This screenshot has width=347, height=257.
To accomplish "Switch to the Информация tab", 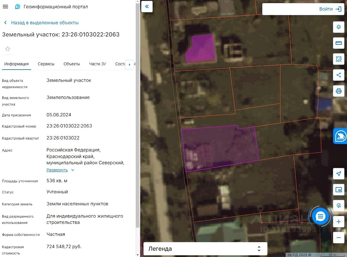I will pyautogui.click(x=16, y=64).
